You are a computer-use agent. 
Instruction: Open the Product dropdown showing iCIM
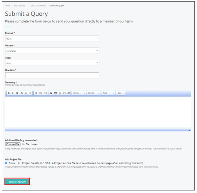tap(52, 38)
